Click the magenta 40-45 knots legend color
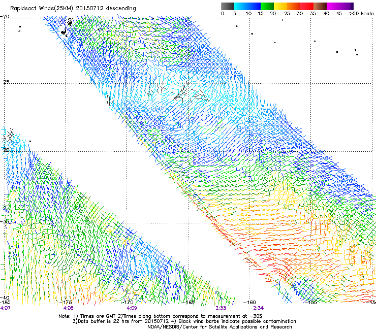376x330 pixels. click(333, 6)
